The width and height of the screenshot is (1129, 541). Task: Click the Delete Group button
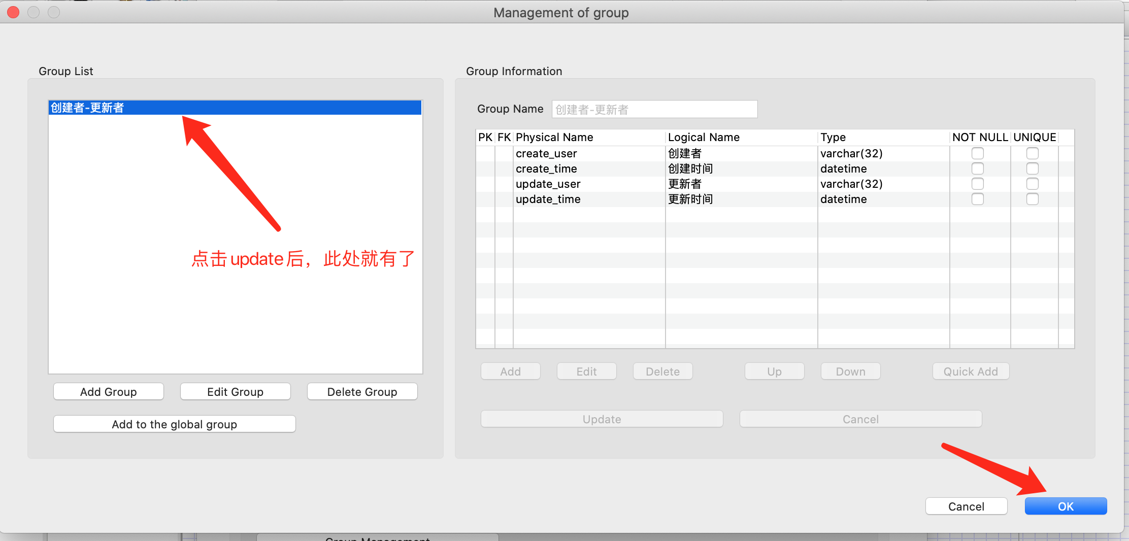tap(362, 391)
